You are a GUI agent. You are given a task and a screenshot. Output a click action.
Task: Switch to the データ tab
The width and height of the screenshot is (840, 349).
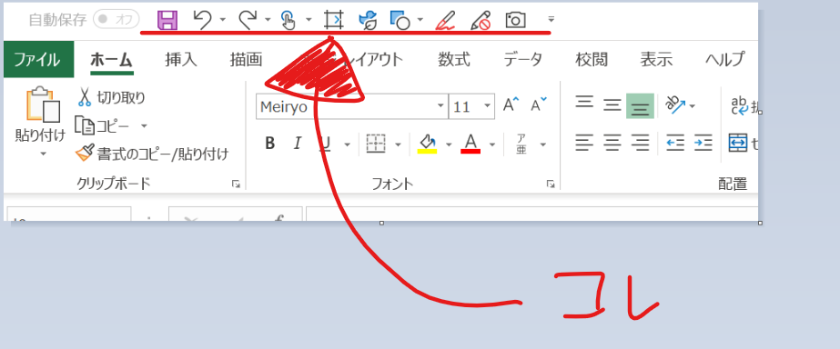tap(523, 59)
